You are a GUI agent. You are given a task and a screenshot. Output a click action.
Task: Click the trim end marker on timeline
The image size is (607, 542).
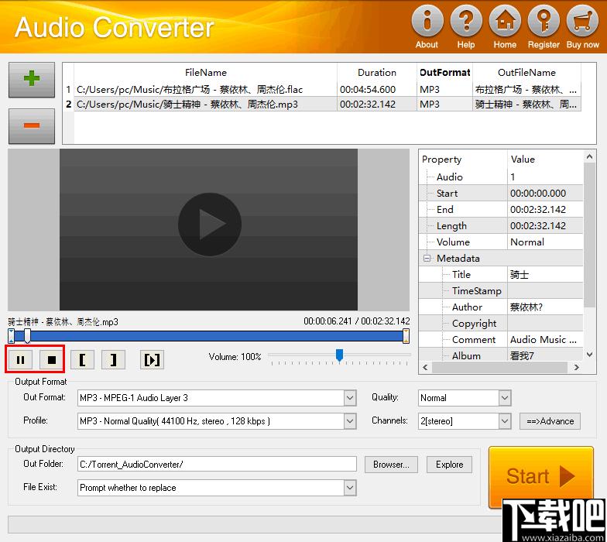pyautogui.click(x=406, y=336)
